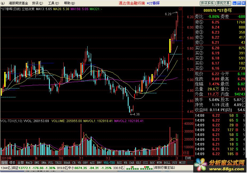247x173 pixels.
Task: Click the 深圳行情主站2 server label
Action: click(x=164, y=168)
